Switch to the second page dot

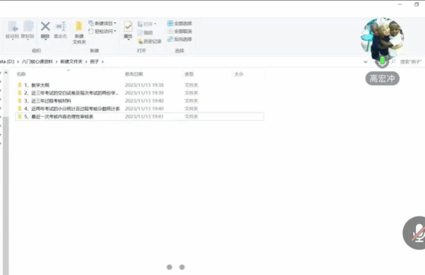click(182, 267)
